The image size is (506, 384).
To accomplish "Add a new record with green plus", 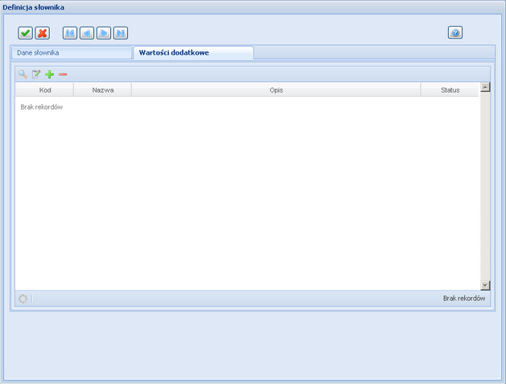I will (49, 74).
